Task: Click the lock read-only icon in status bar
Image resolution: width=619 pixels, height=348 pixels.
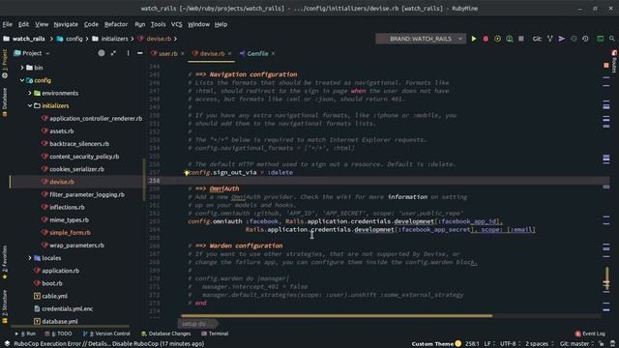Action: point(602,344)
